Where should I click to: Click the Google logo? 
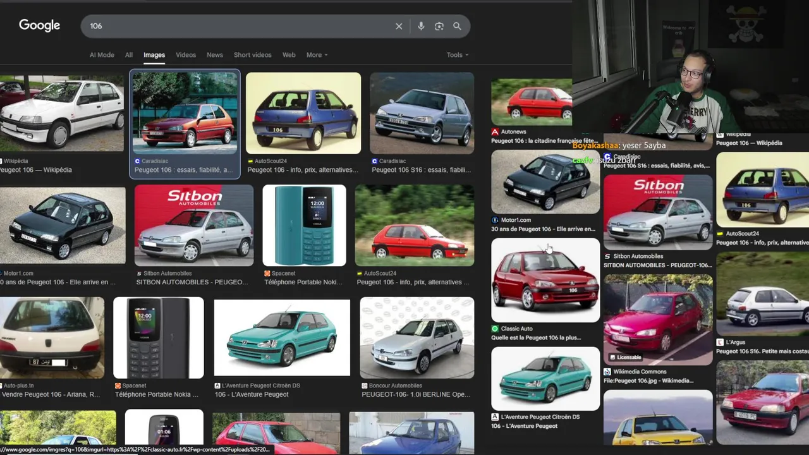point(39,25)
